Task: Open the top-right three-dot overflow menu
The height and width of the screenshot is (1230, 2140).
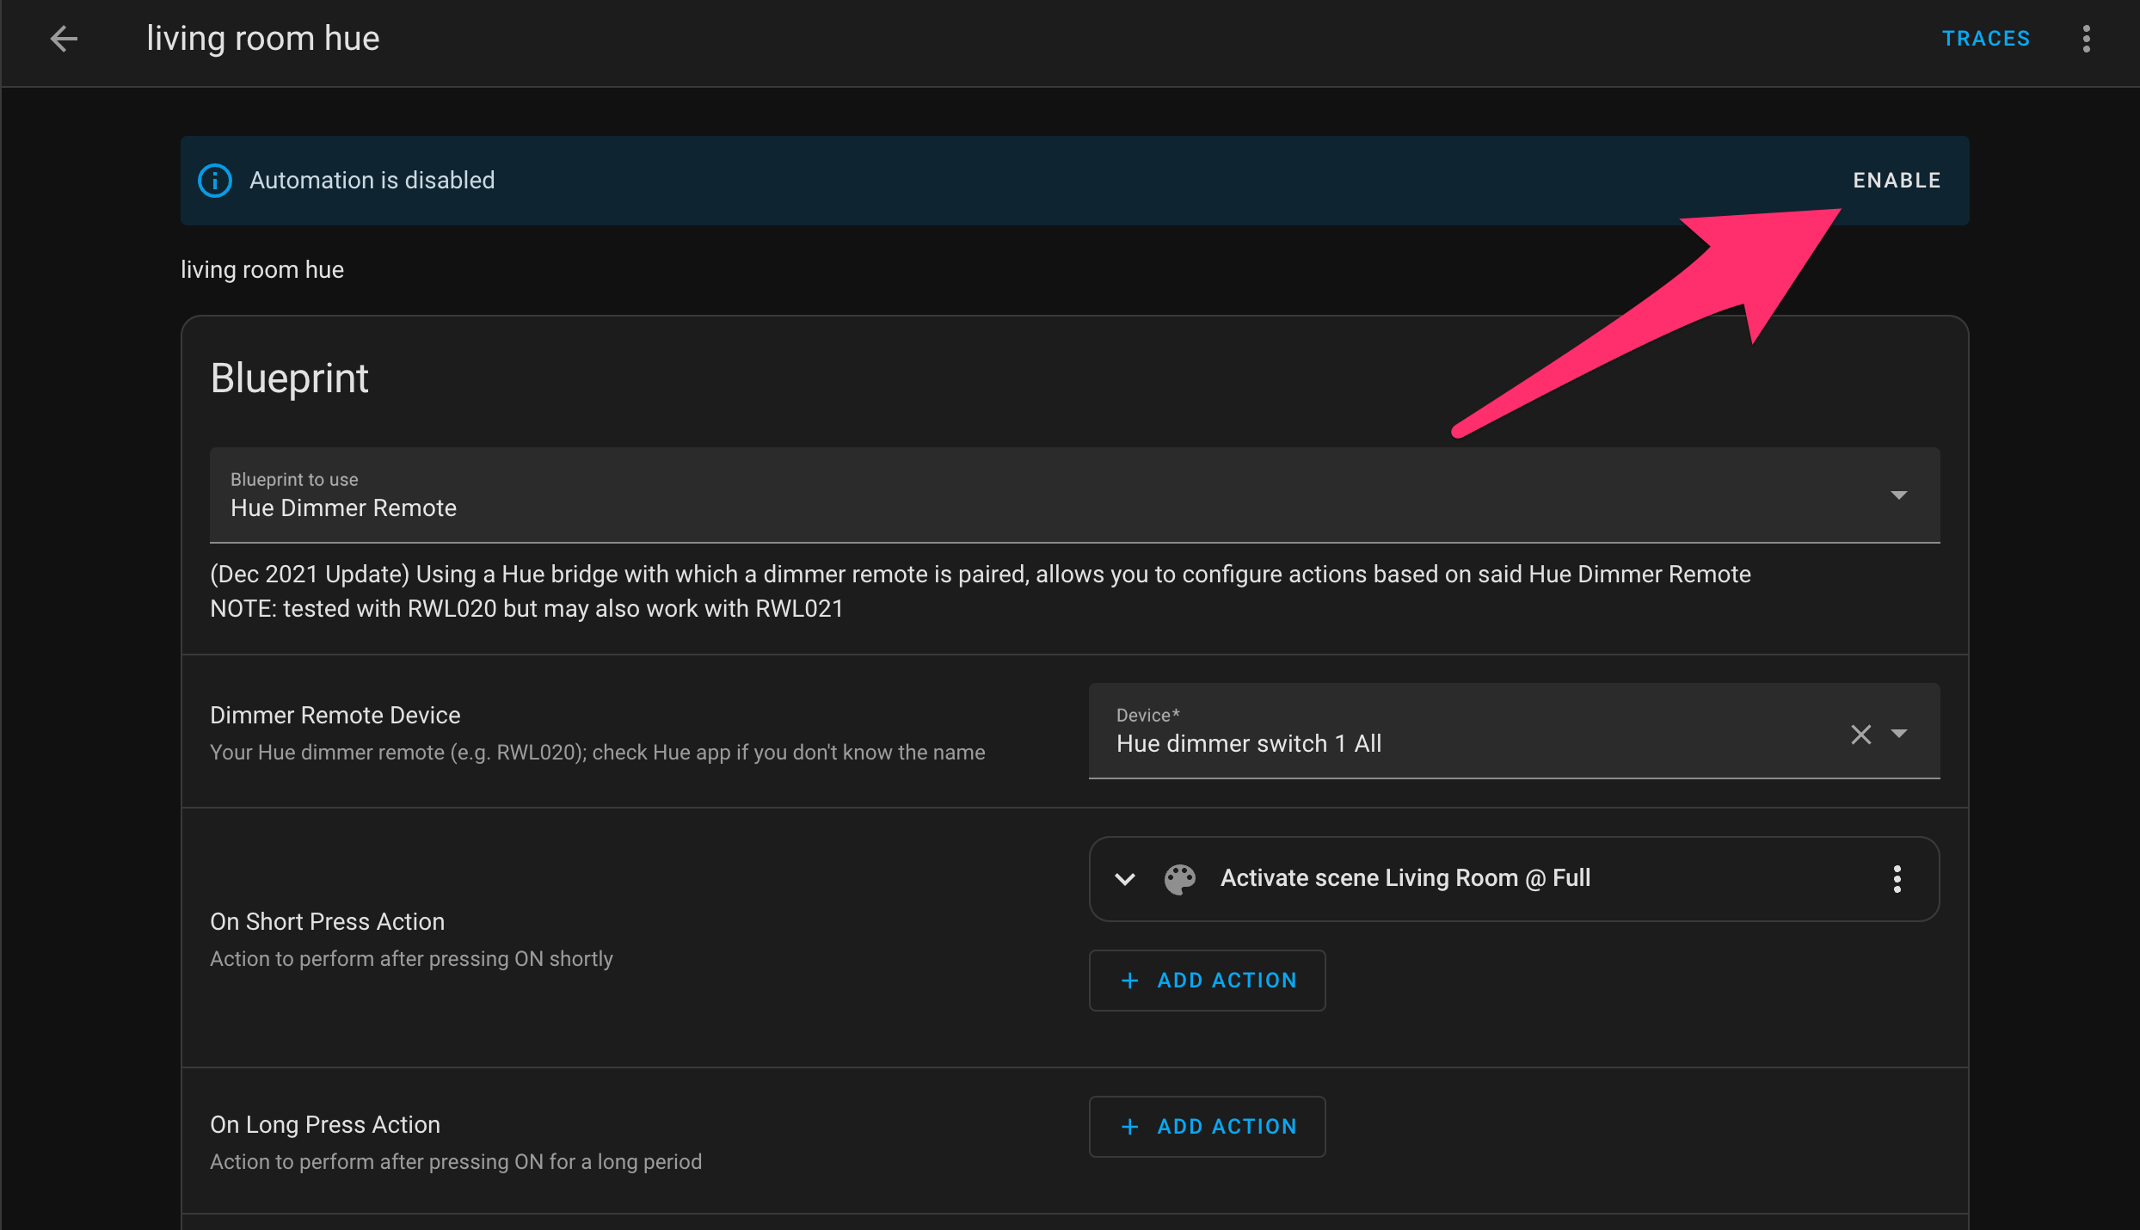Action: (x=2086, y=39)
